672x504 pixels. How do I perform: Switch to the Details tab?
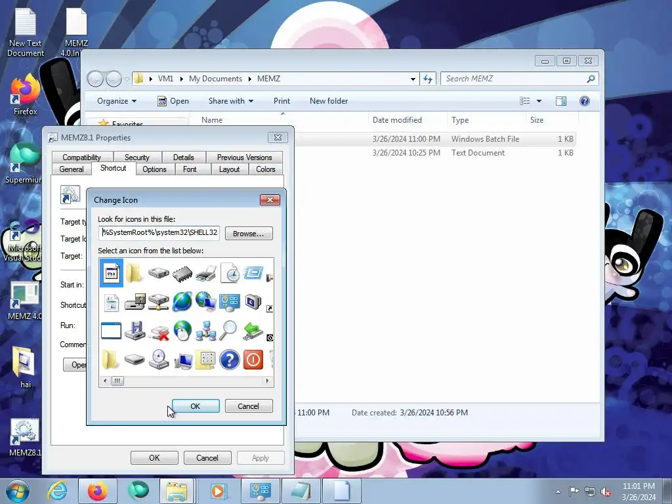184,157
